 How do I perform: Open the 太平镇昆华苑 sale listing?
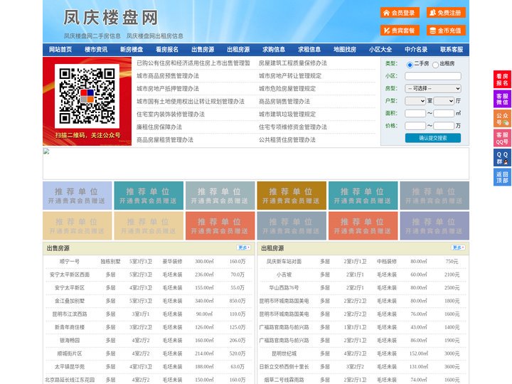tap(70, 367)
